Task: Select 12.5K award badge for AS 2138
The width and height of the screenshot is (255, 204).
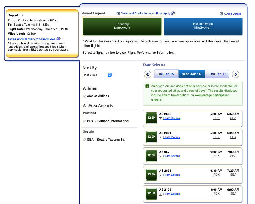Action: 151,193
